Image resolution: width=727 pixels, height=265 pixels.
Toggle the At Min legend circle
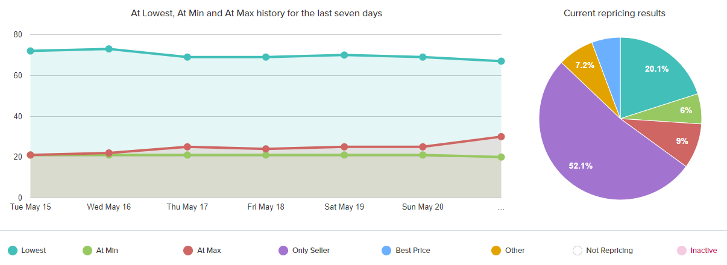(x=87, y=251)
